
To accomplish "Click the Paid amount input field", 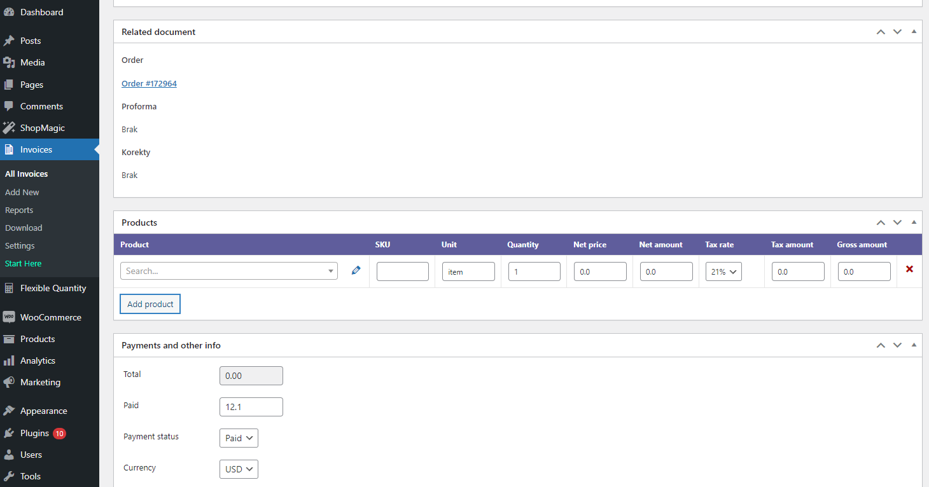I will 251,407.
